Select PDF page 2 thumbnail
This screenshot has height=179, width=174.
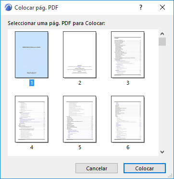point(80,55)
